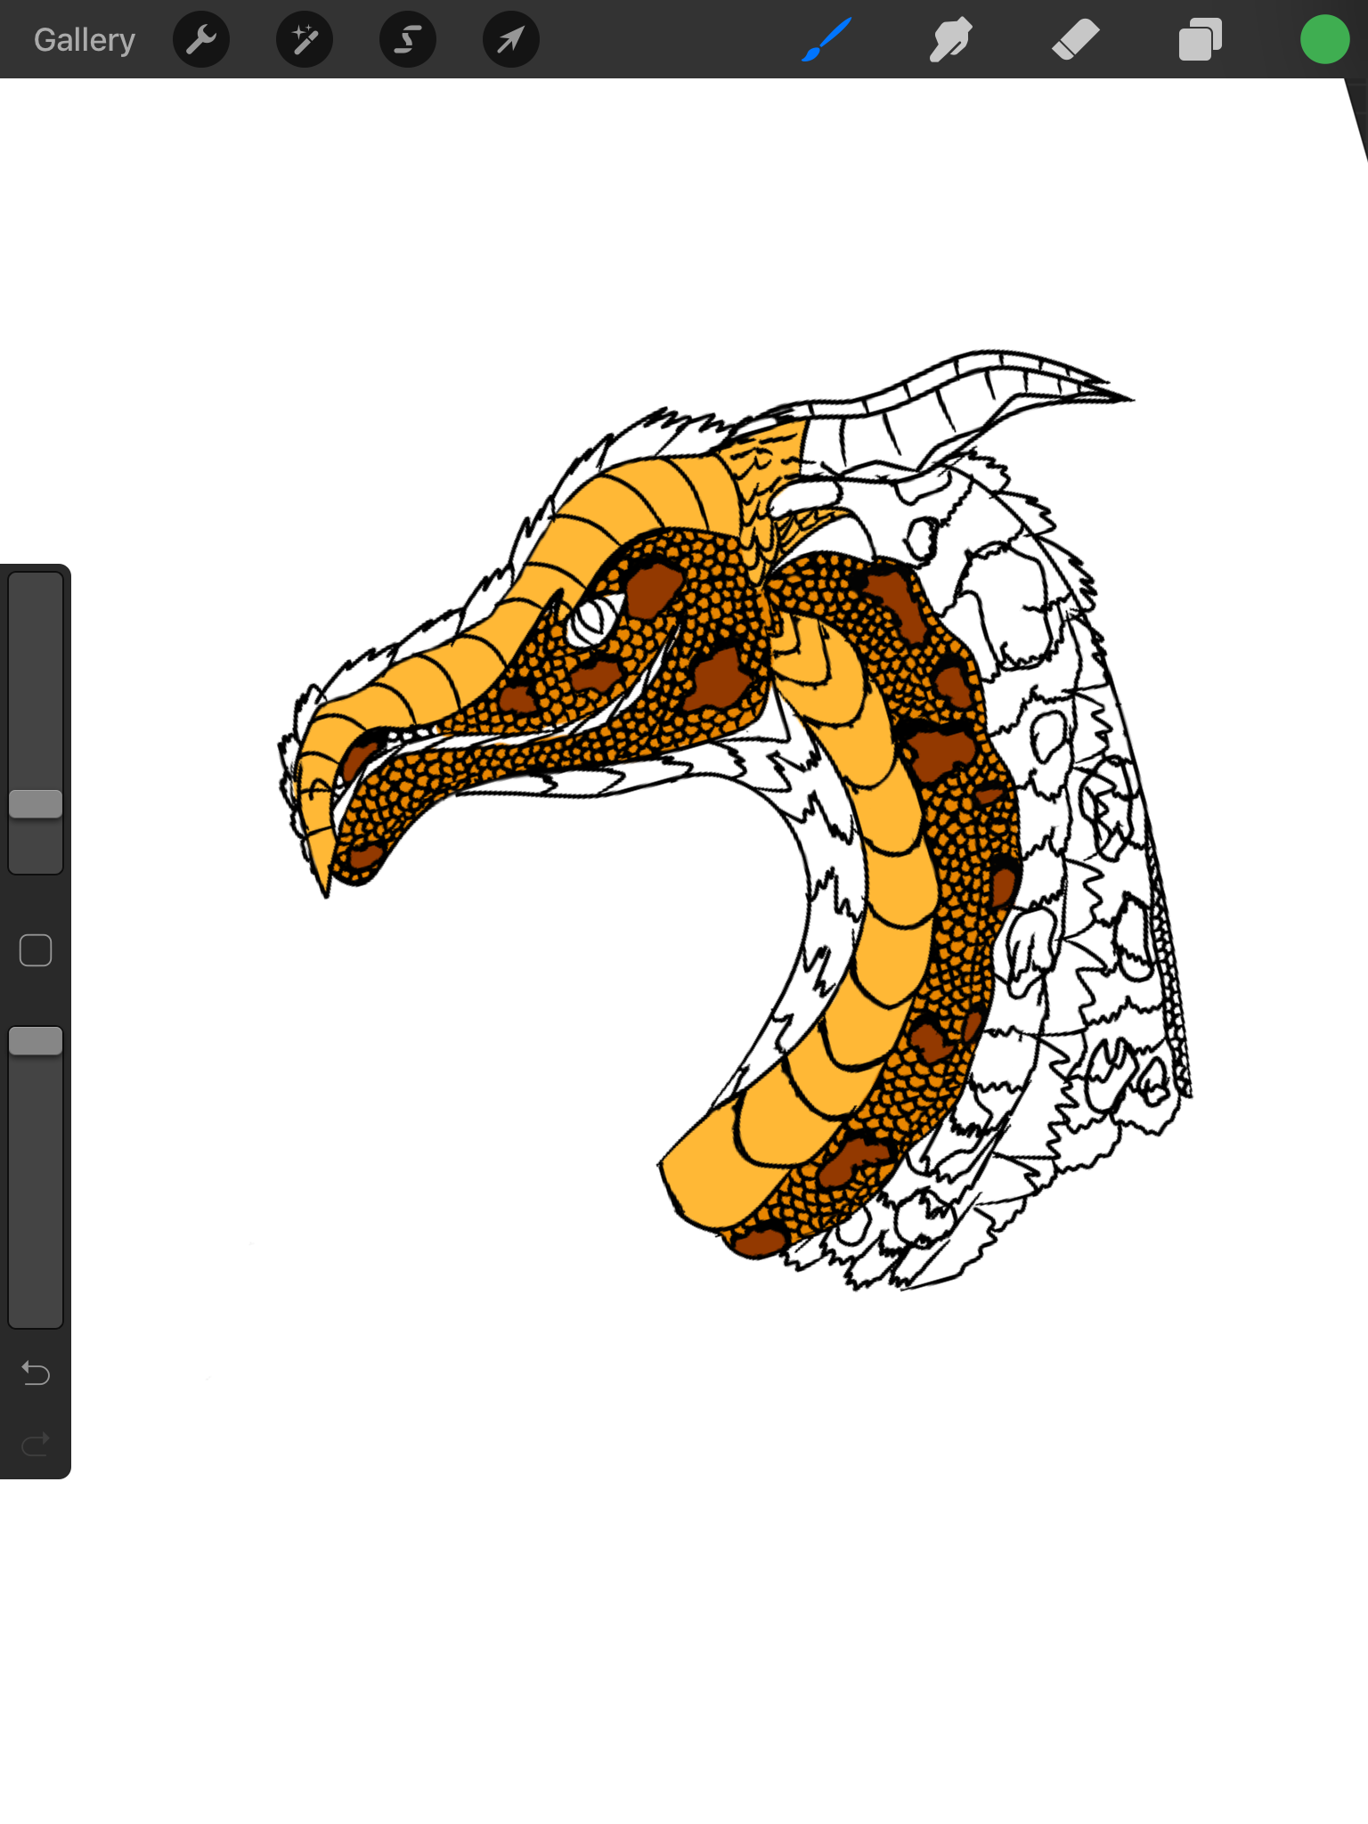Open the Adjustments magic wand menu
1368x1824 pixels.
305,40
